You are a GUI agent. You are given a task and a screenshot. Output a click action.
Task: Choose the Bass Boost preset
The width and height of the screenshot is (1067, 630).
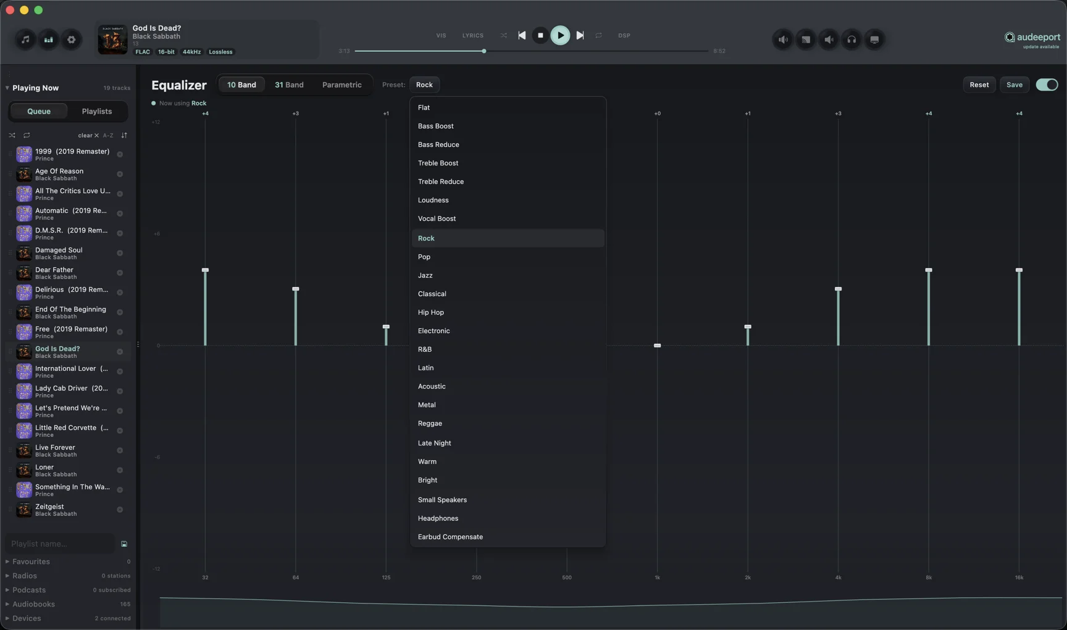[x=508, y=126]
